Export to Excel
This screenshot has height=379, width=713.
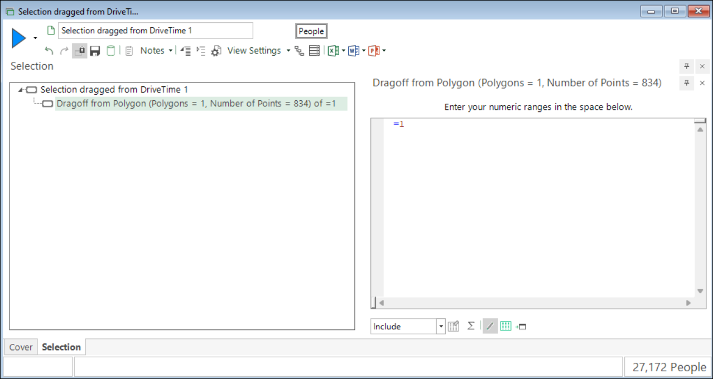[333, 51]
